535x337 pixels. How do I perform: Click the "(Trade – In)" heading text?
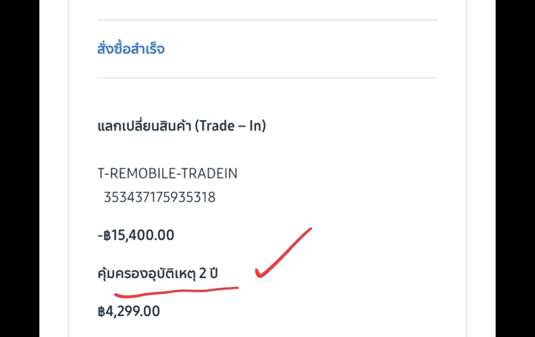[x=230, y=126]
